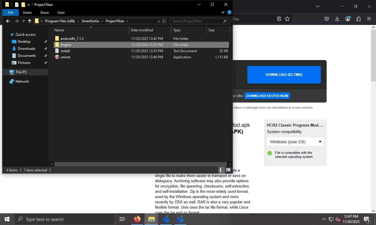Go back with the Back arrow

[8, 21]
